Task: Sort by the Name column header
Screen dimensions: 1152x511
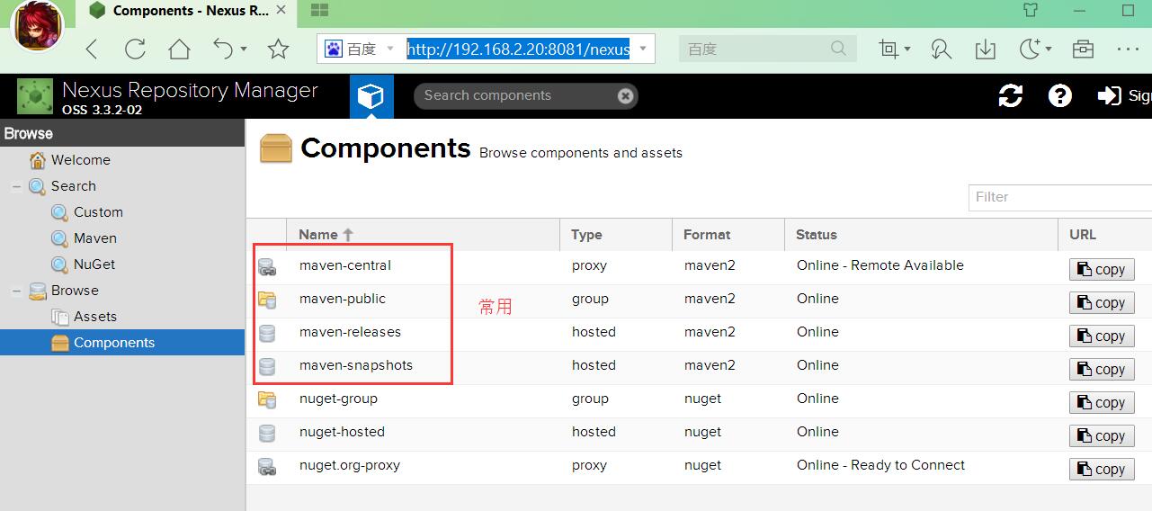Action: (423, 234)
